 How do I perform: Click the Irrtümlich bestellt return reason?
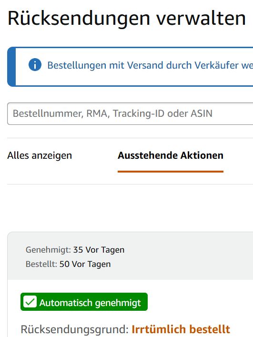click(181, 329)
